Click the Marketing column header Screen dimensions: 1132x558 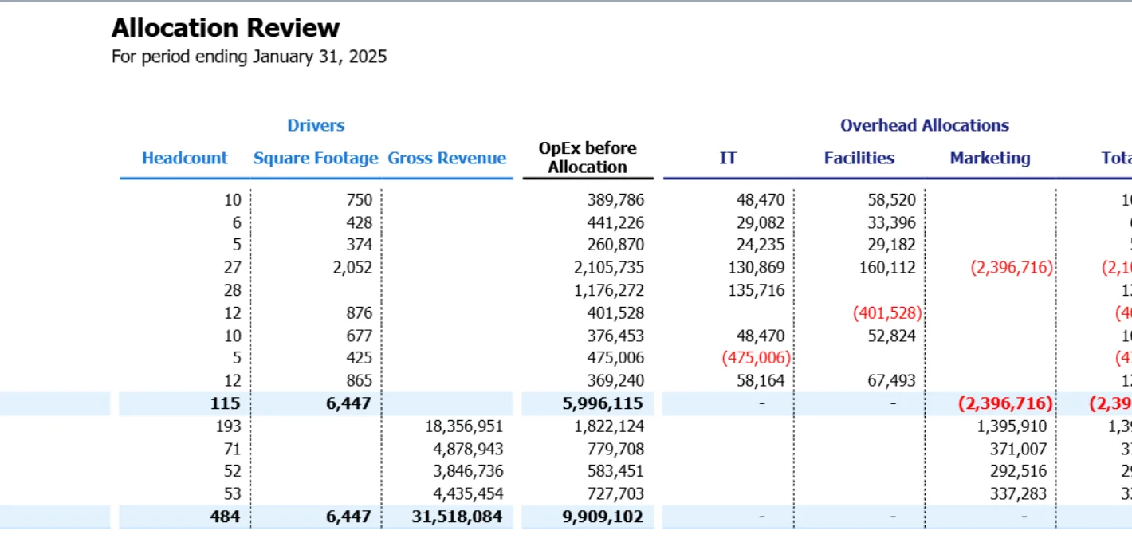pyautogui.click(x=990, y=158)
